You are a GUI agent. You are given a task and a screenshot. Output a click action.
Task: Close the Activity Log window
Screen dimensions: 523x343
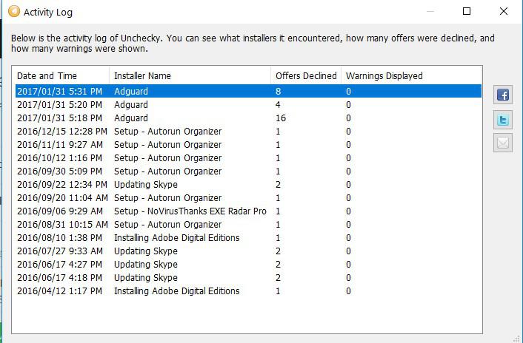[x=504, y=11]
